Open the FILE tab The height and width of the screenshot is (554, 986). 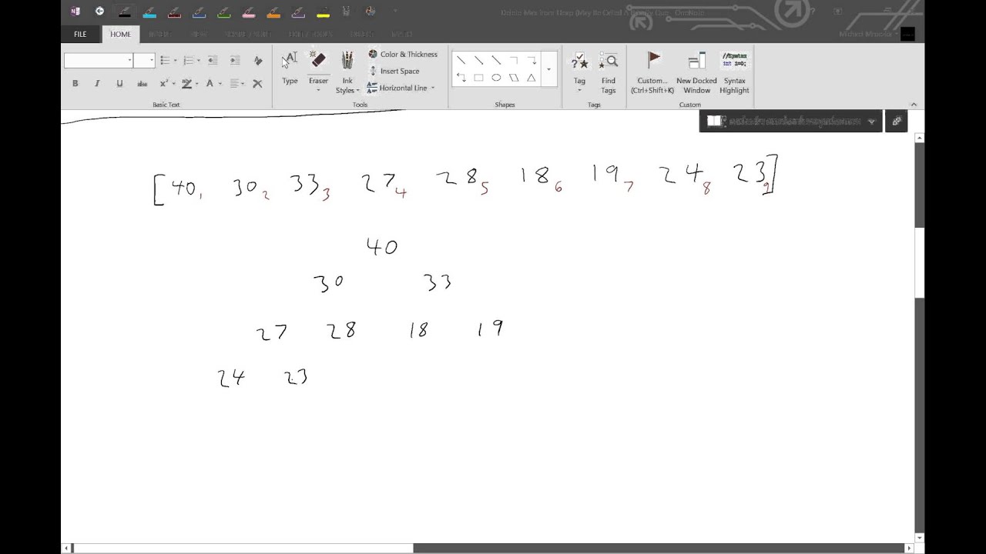coord(80,35)
